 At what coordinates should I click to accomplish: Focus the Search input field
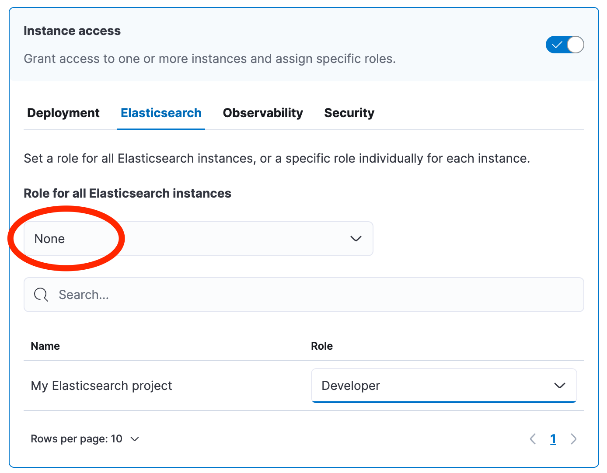tap(306, 295)
